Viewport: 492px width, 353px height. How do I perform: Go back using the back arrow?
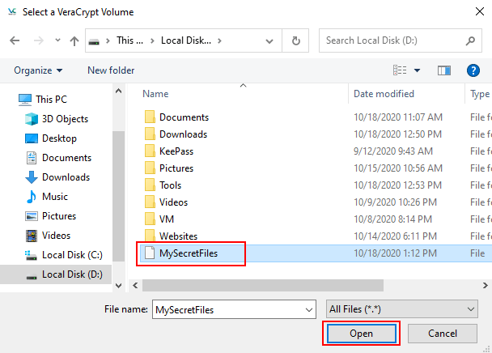click(15, 40)
